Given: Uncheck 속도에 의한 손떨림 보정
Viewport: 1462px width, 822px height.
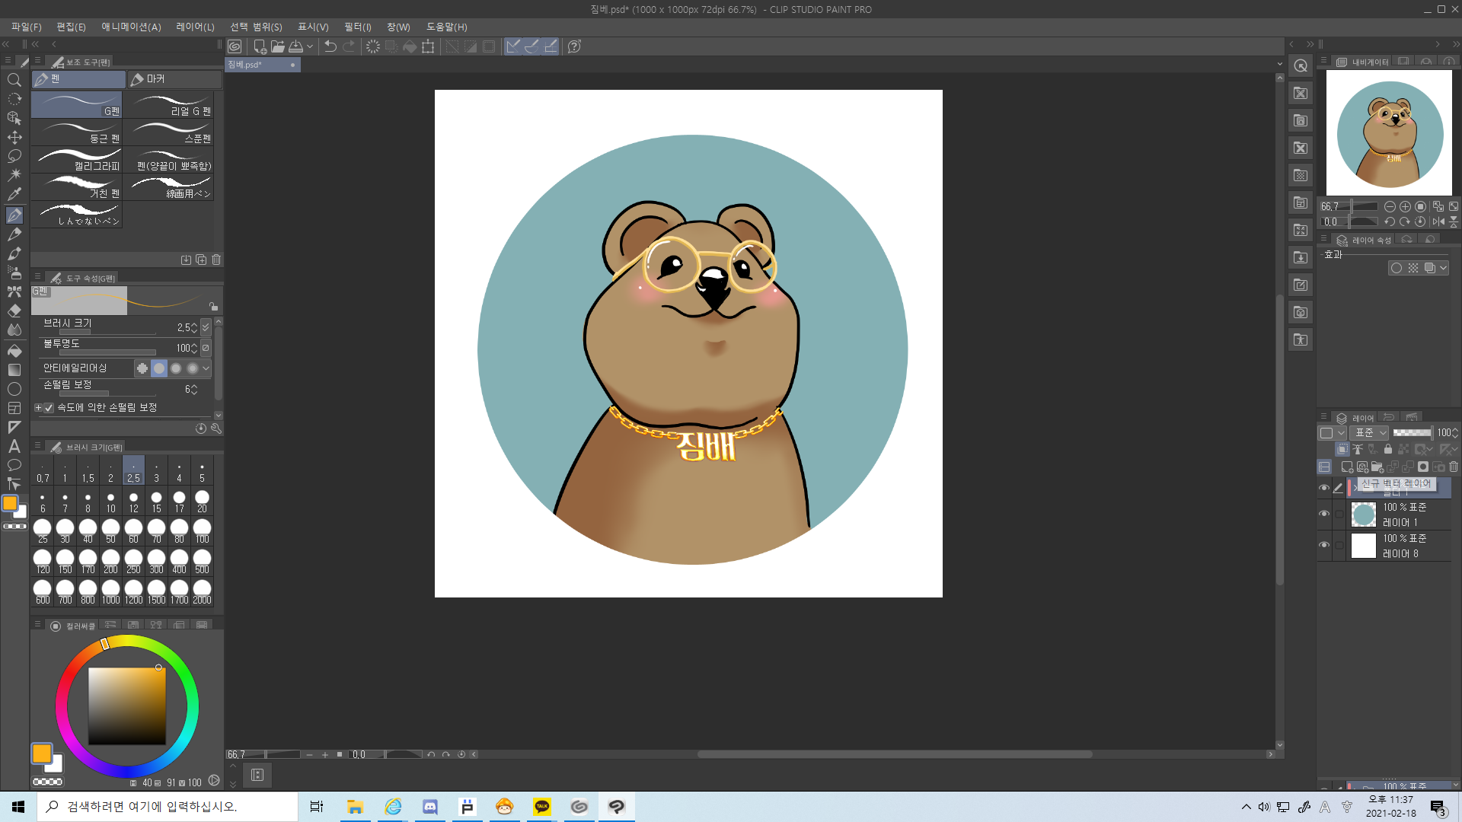Looking at the screenshot, I should [x=48, y=408].
